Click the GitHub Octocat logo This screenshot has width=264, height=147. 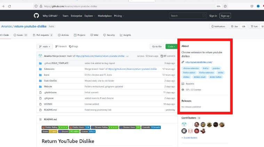point(36,16)
